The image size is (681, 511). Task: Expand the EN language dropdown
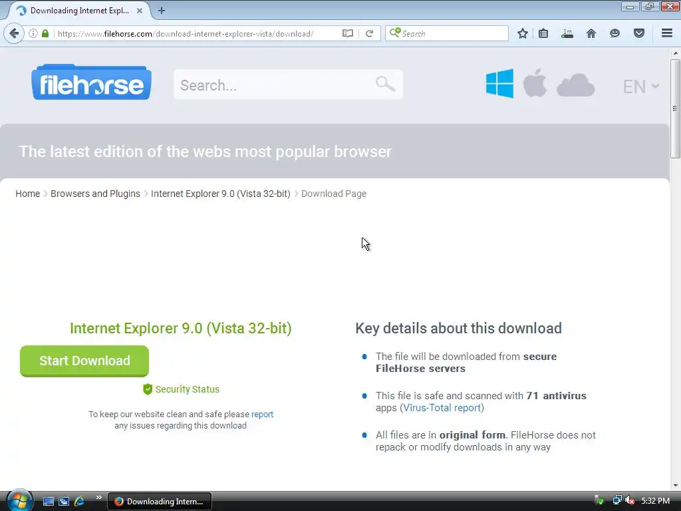[x=641, y=86]
